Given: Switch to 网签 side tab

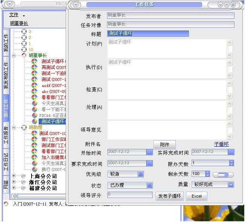Looking at the screenshot, I should 6,184.
